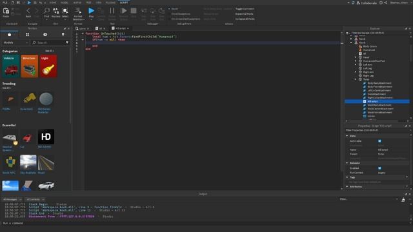Click the Resume icon in the Test group
The image size is (413, 232).
pos(123,11)
